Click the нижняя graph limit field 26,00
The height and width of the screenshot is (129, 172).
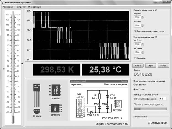pos(138,26)
